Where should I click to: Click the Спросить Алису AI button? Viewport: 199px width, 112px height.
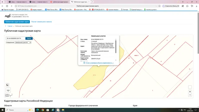[171, 6]
